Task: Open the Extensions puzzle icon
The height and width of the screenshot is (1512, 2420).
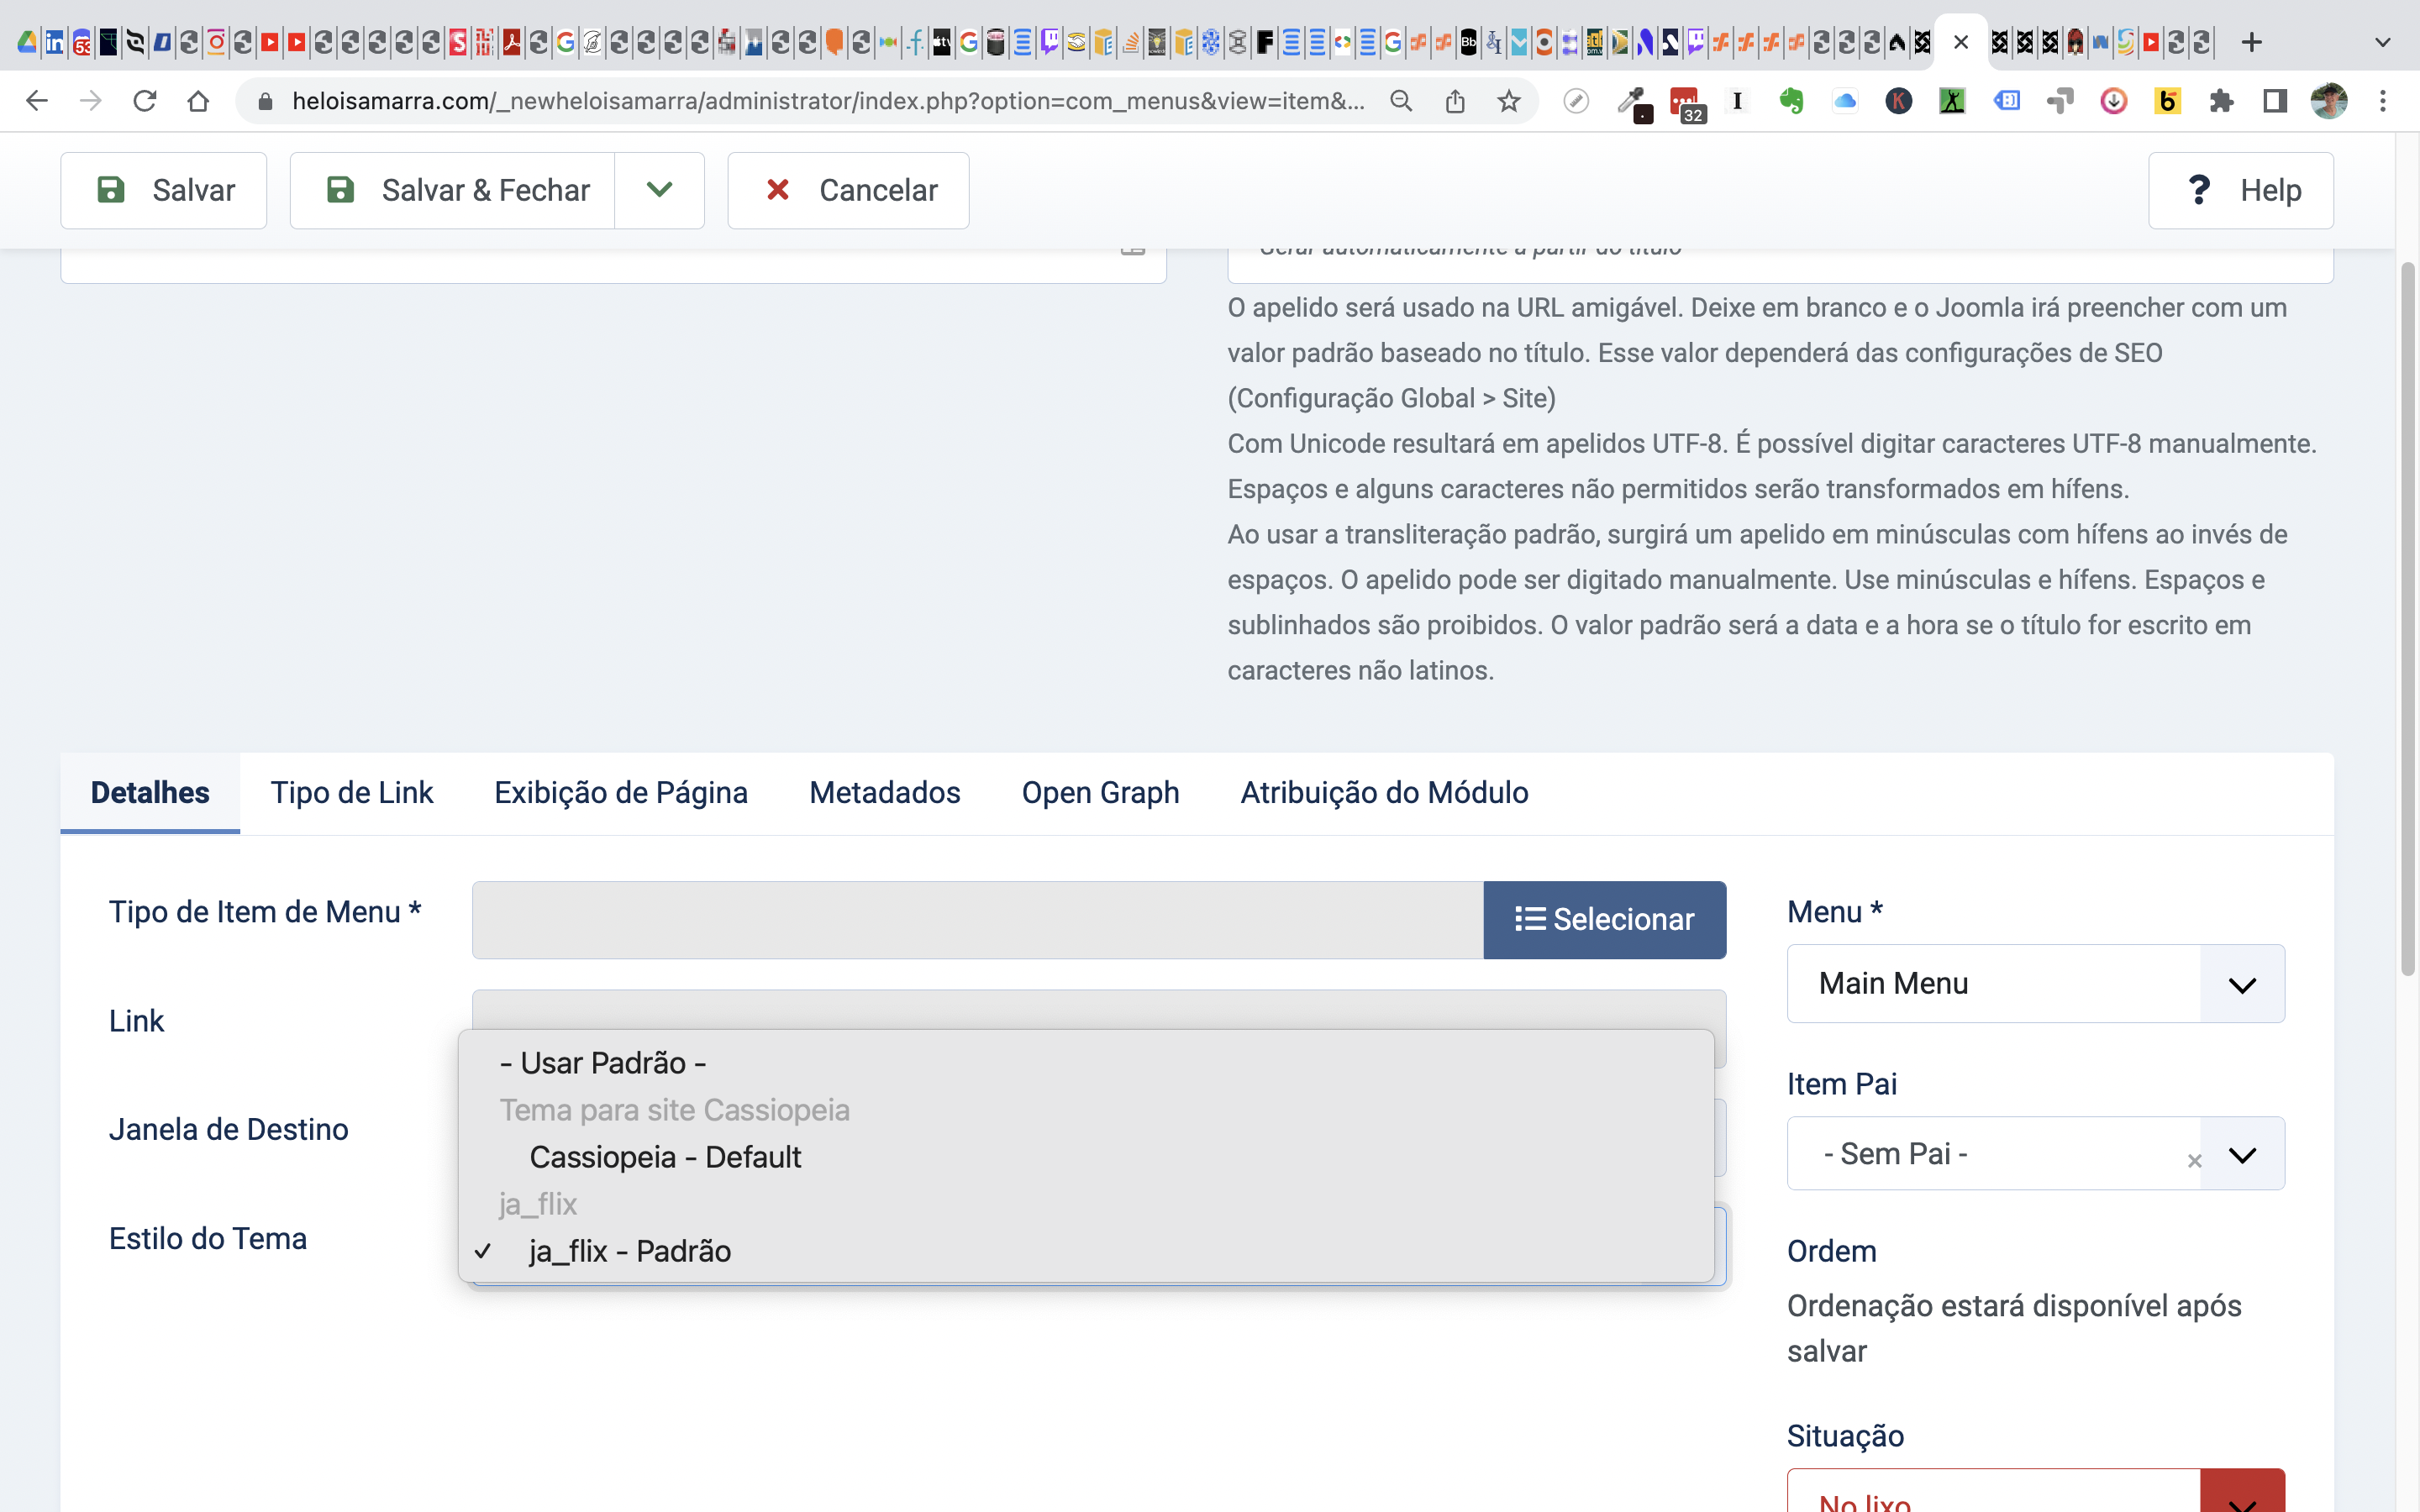Action: pos(2221,101)
